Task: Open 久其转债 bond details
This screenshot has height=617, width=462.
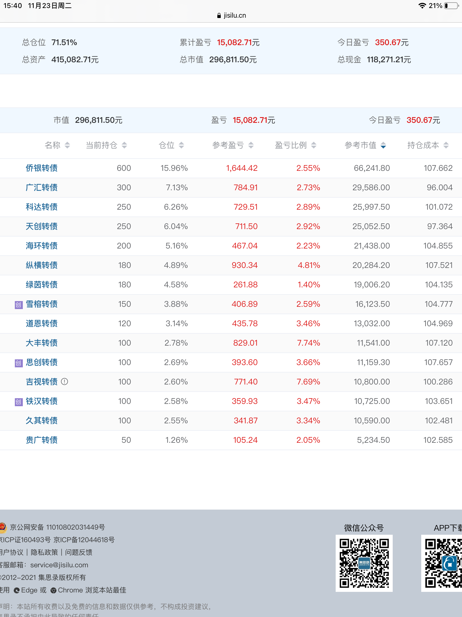Action: [42, 420]
